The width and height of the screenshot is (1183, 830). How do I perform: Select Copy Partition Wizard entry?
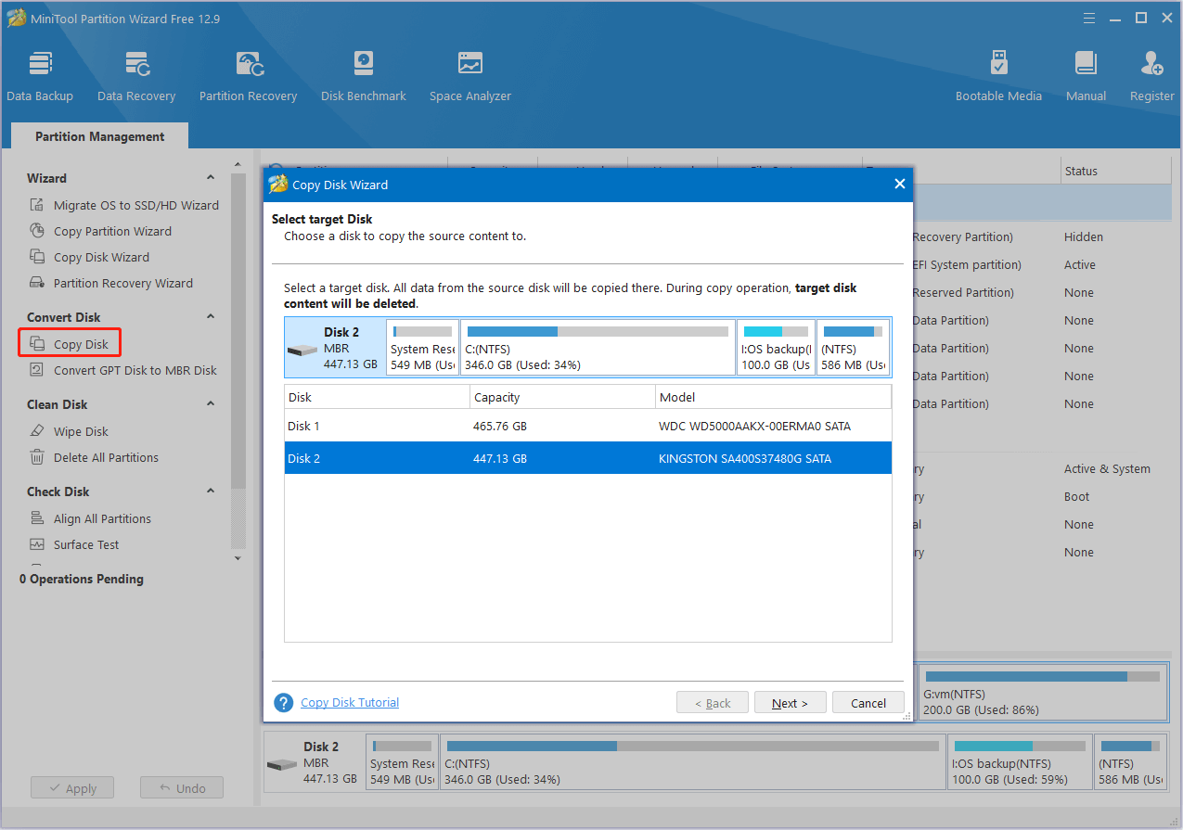click(112, 231)
